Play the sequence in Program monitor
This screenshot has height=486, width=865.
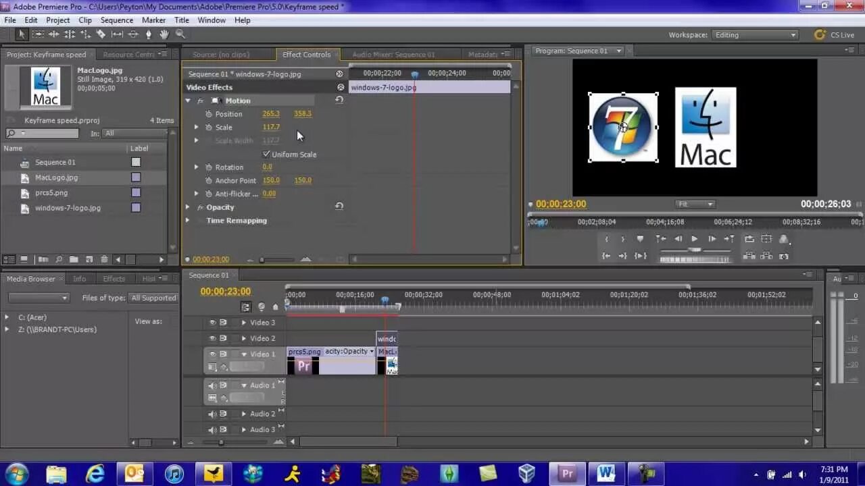[x=694, y=239]
